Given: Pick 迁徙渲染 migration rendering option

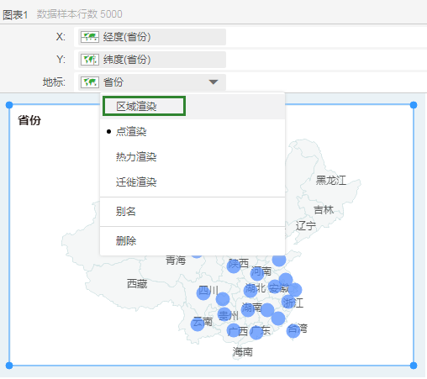Looking at the screenshot, I should coord(192,182).
